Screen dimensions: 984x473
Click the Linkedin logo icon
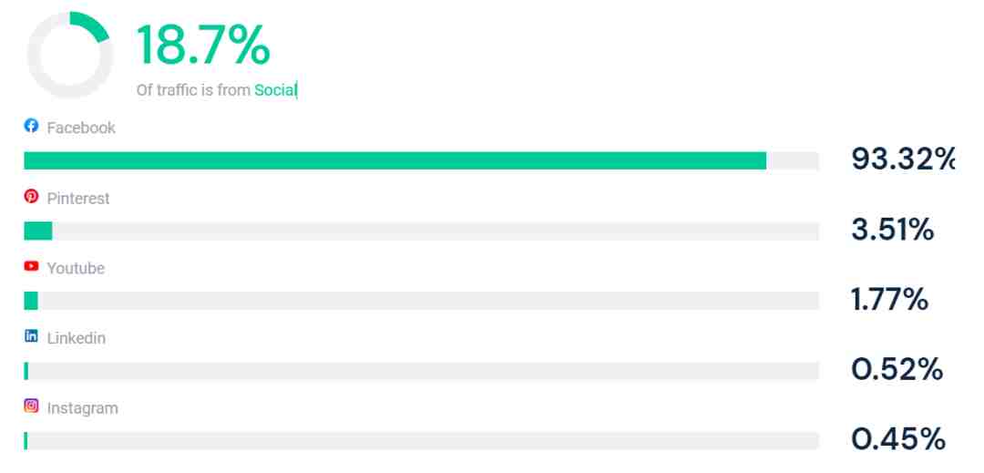click(x=31, y=336)
